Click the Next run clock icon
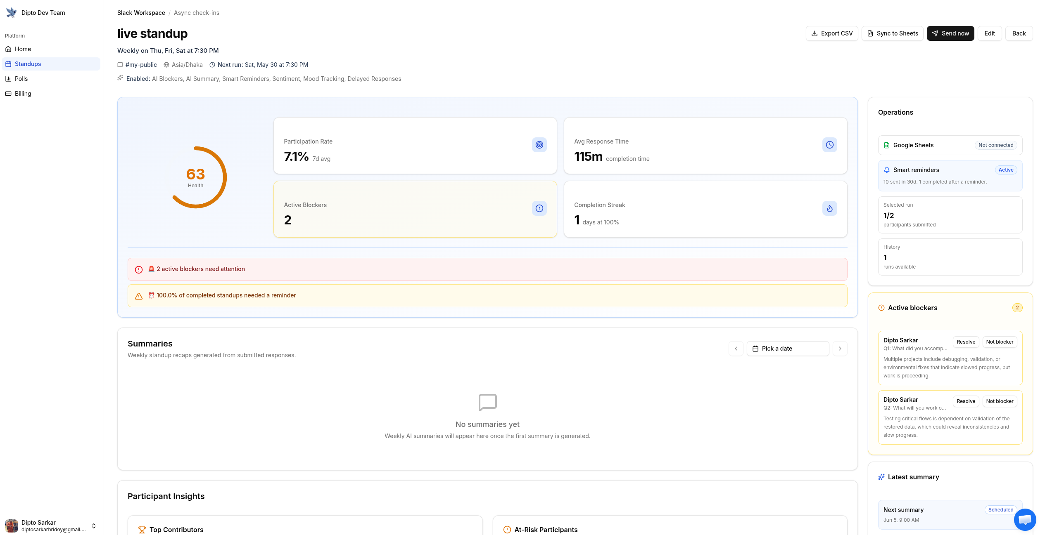Viewport: 1045px width, 535px height. [212, 65]
